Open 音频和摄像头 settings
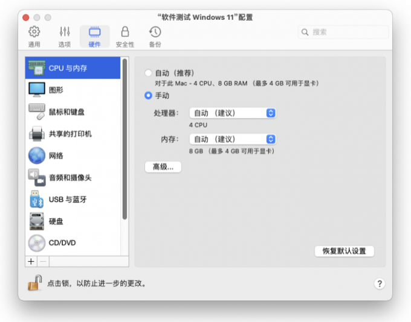Image resolution: width=411 pixels, height=322 pixels. tap(37, 178)
